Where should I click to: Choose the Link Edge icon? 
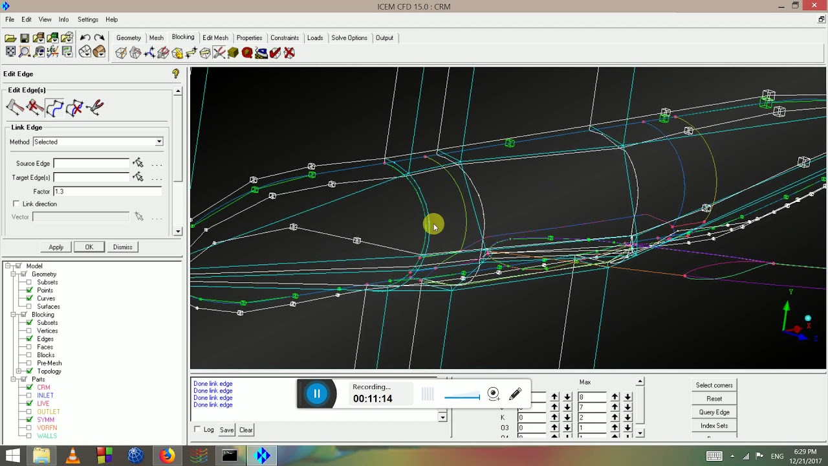click(x=55, y=107)
